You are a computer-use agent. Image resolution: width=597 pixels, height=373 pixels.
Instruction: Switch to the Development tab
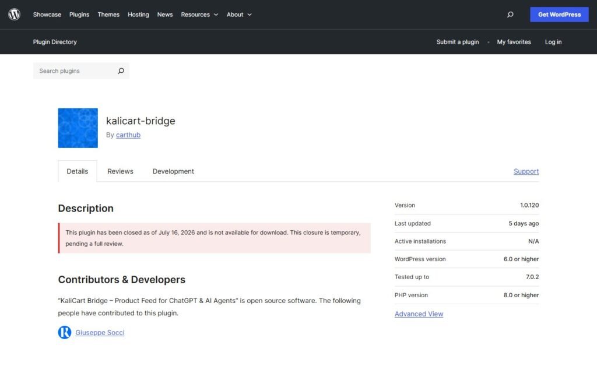click(x=173, y=171)
